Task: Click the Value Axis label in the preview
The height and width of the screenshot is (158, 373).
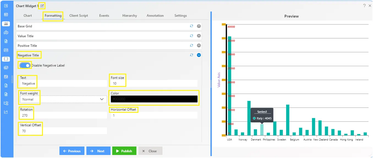Action: [x=219, y=80]
